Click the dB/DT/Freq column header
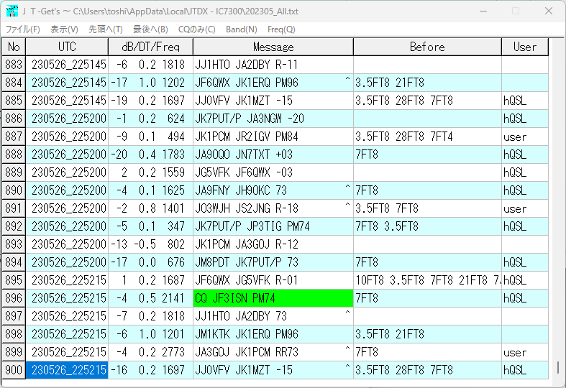Image resolution: width=566 pixels, height=388 pixels. coord(150,47)
